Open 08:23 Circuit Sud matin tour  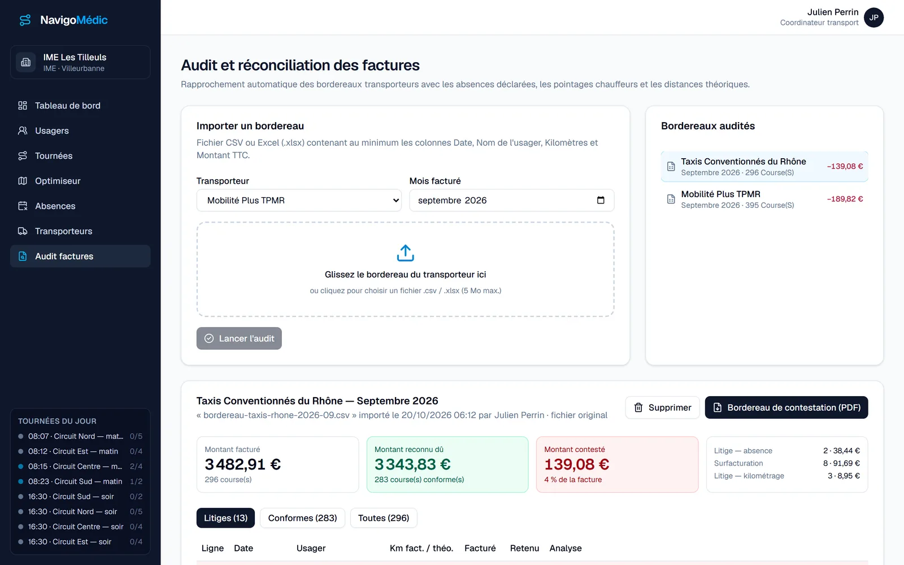point(80,481)
